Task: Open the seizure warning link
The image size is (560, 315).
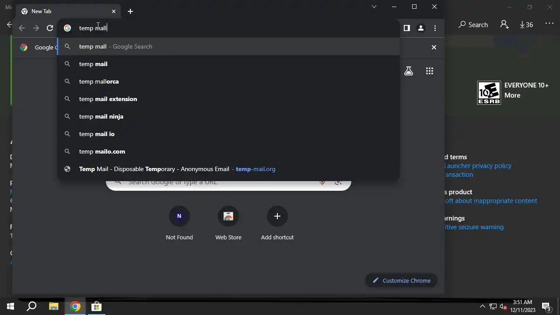Action: 474,227
